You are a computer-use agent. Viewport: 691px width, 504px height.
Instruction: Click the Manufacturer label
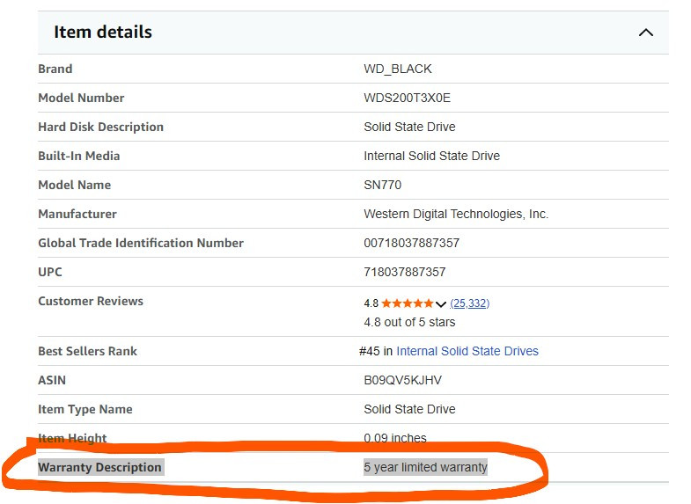[77, 214]
